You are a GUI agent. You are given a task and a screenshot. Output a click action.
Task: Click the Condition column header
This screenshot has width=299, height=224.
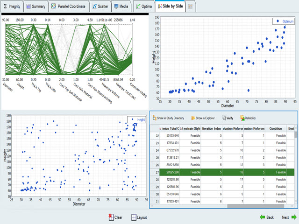click(276, 129)
